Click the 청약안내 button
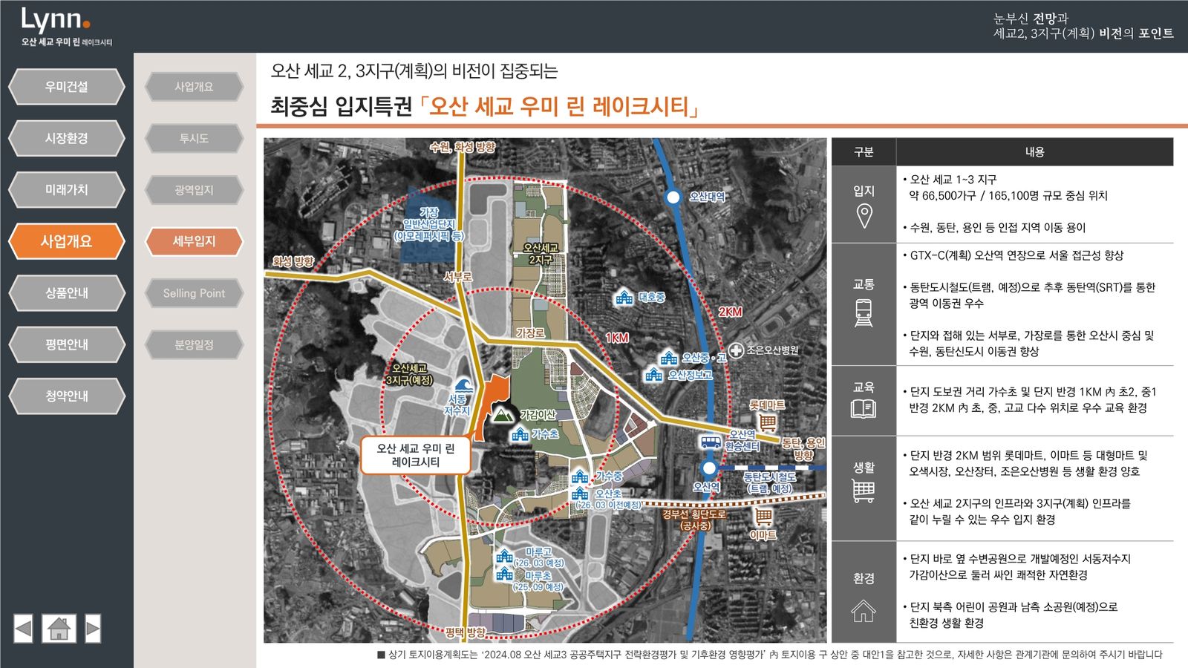 click(x=66, y=396)
